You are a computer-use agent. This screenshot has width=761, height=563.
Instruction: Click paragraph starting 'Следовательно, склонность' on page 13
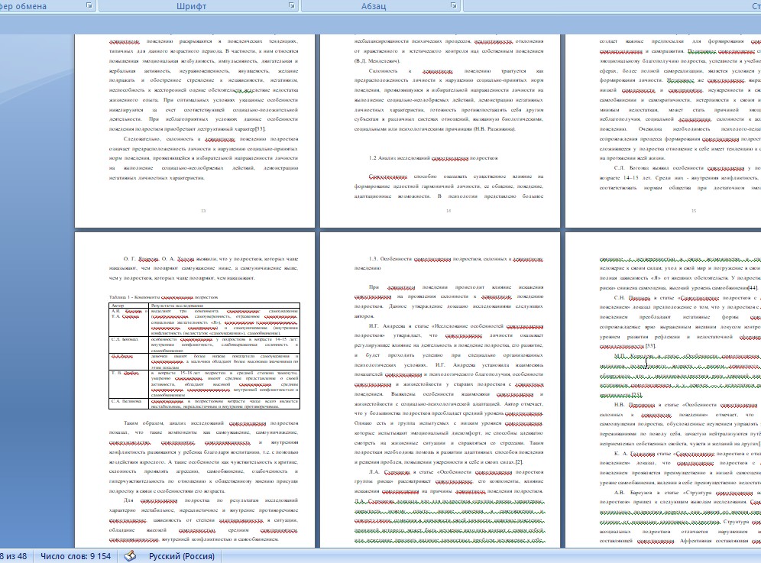point(203,158)
